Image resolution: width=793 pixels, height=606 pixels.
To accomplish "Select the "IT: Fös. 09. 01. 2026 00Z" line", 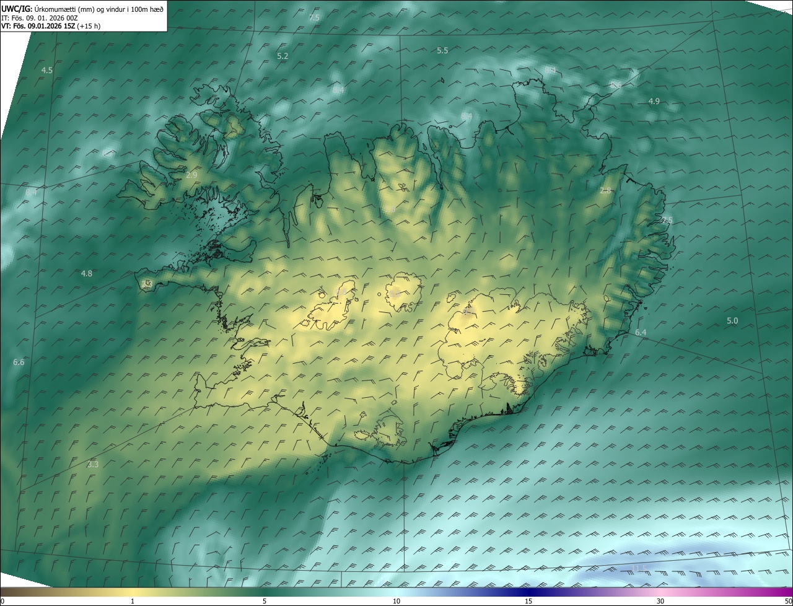I will (40, 18).
